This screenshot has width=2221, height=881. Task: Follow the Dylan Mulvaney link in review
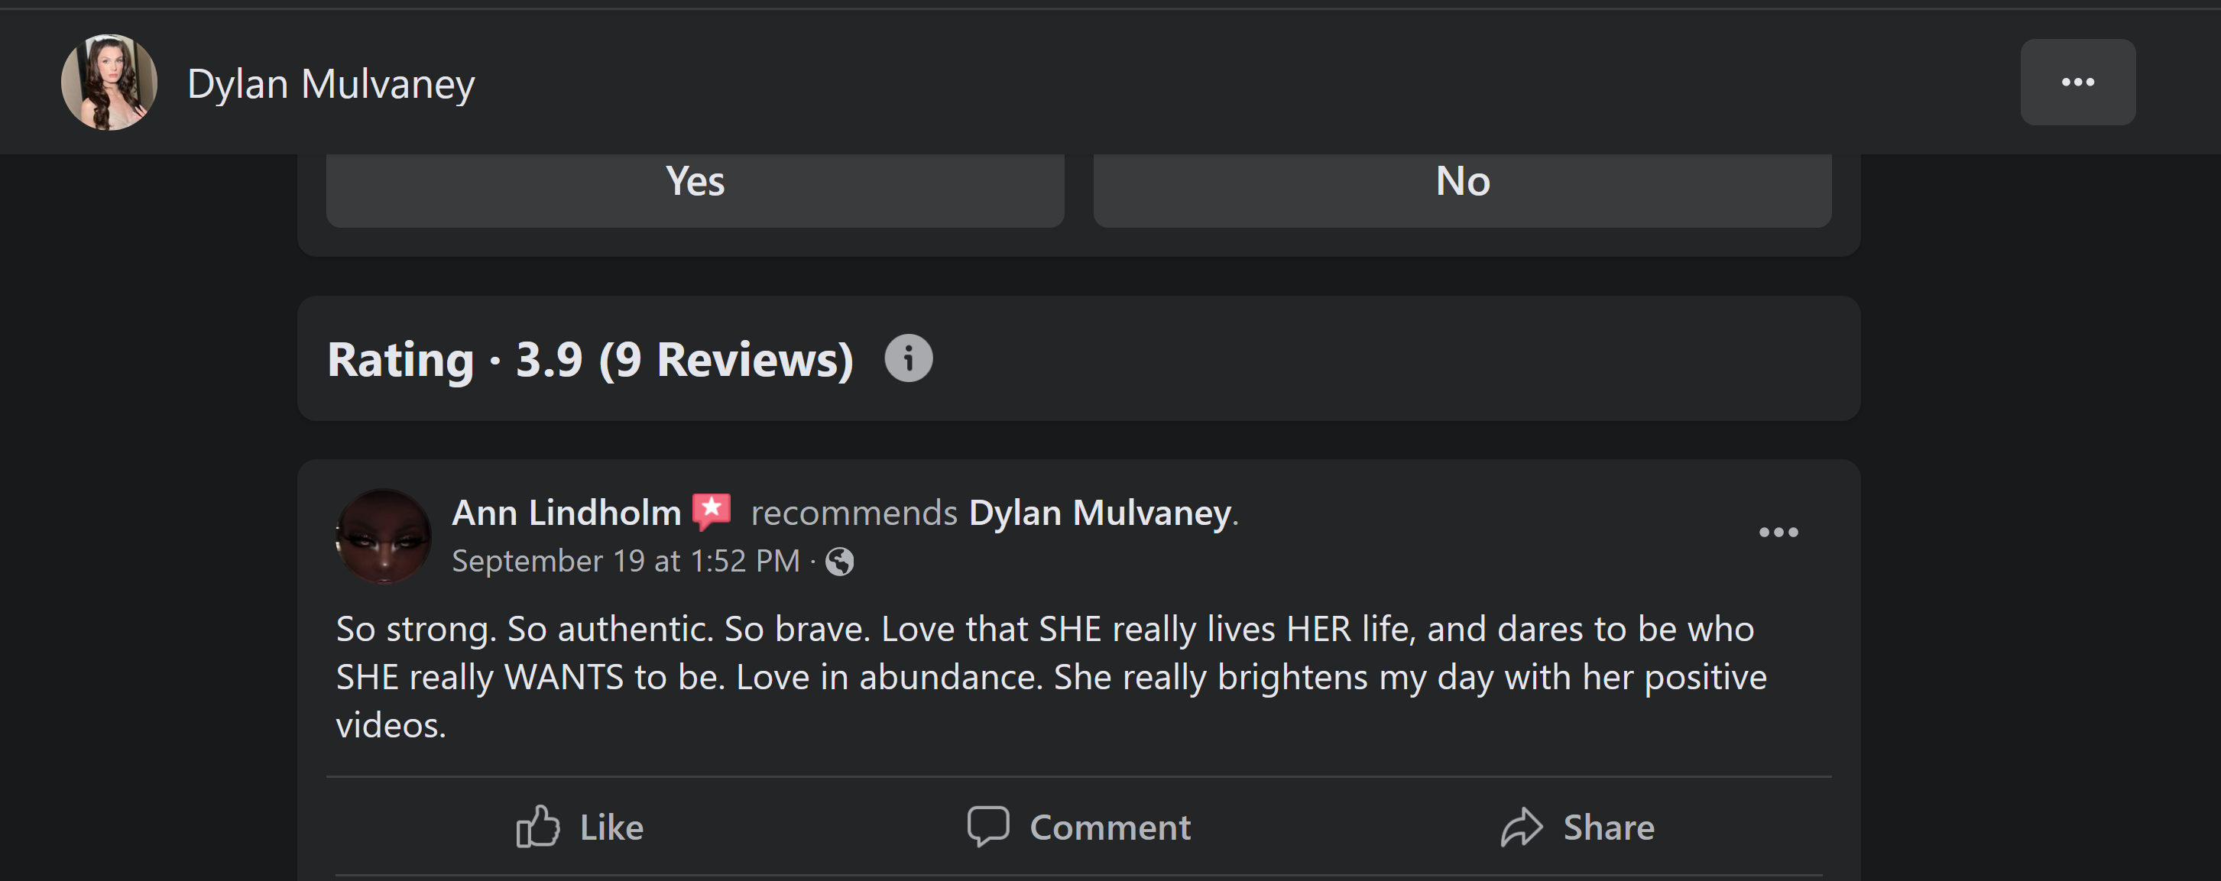click(x=1099, y=513)
